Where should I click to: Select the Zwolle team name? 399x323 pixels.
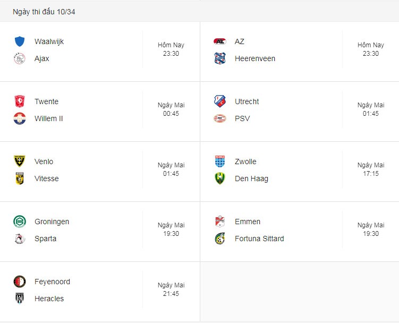click(x=245, y=161)
